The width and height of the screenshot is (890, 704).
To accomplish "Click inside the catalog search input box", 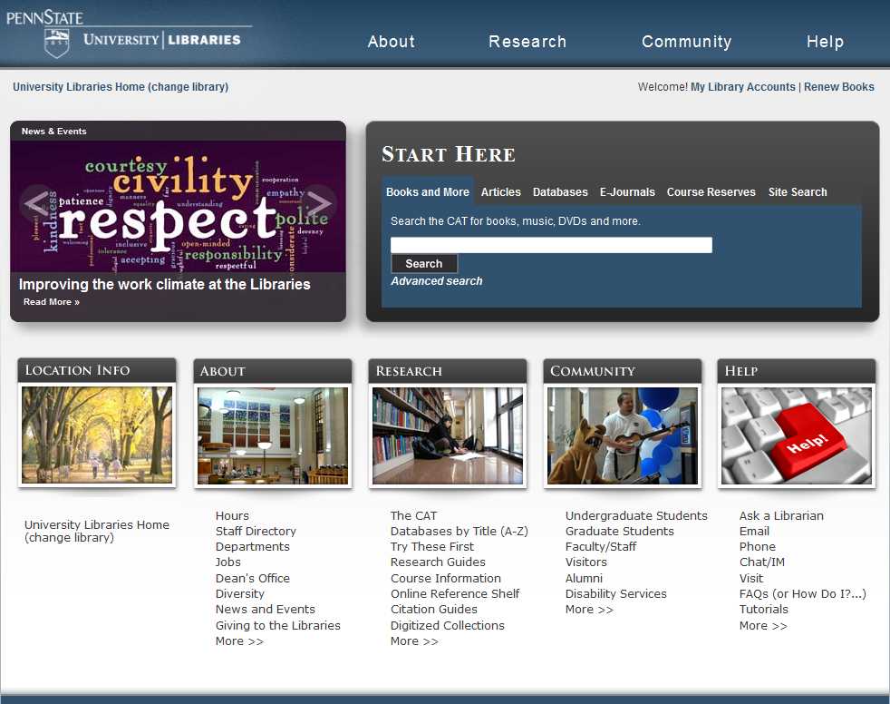I will 550,244.
